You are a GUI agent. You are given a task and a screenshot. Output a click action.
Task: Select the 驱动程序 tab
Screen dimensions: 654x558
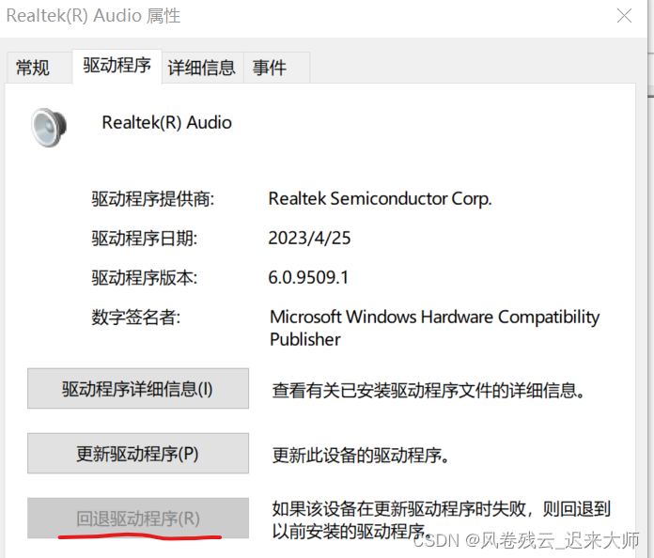tap(117, 66)
